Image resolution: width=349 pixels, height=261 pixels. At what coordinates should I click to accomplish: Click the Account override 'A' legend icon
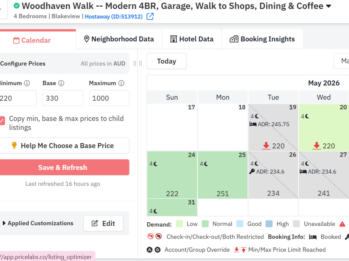[x=150, y=250]
